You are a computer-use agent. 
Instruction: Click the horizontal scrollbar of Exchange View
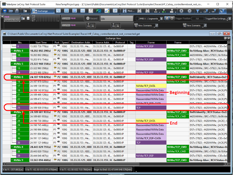(73, 164)
